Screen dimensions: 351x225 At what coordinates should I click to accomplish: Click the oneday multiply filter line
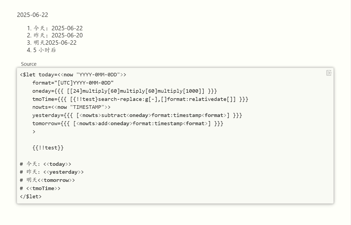tap(124, 91)
